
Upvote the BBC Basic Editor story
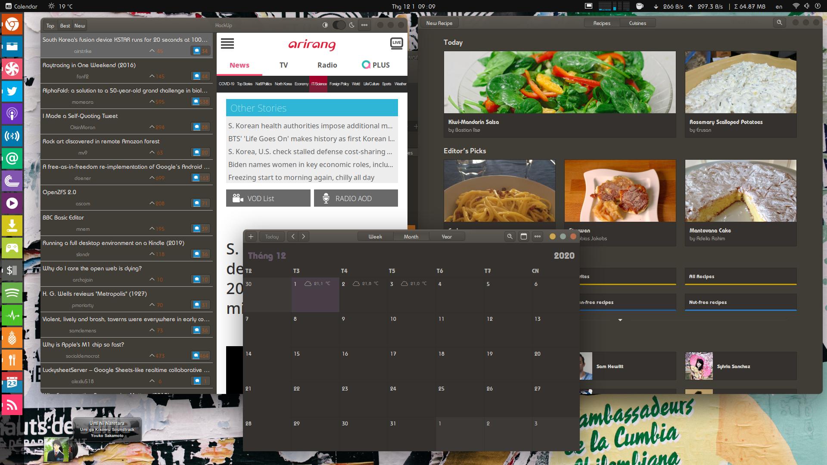(x=152, y=229)
